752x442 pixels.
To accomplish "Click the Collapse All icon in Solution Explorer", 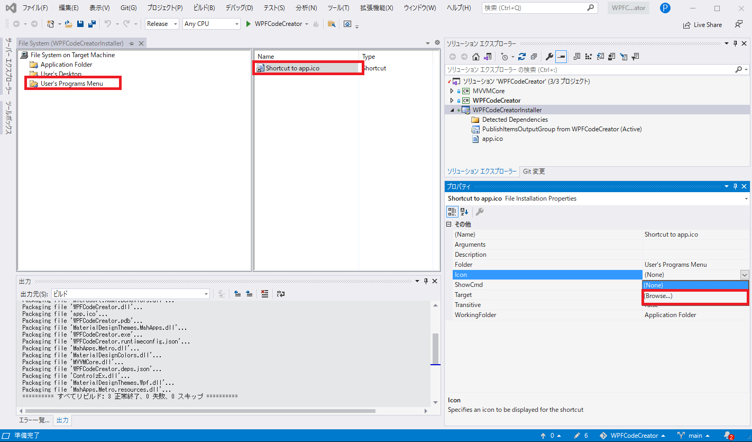I will pos(534,57).
